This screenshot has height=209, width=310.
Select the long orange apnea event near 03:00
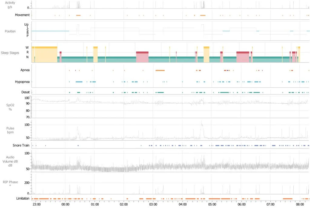pyautogui.click(x=160, y=70)
